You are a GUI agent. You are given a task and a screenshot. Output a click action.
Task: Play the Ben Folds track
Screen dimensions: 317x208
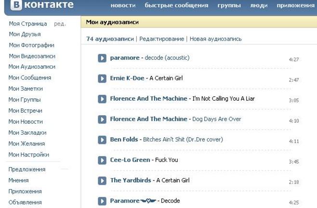[102, 140]
